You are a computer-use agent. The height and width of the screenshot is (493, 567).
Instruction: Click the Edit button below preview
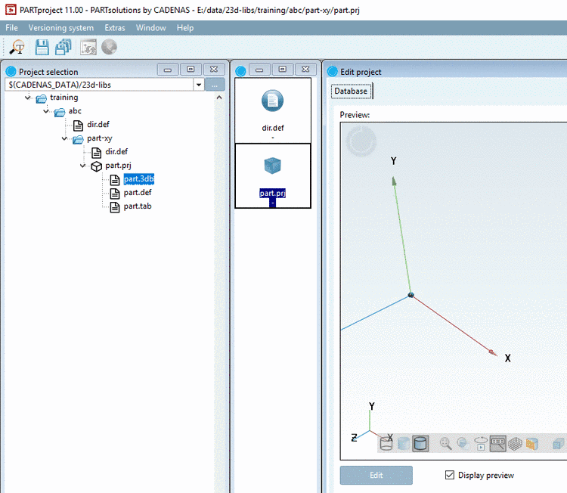376,475
